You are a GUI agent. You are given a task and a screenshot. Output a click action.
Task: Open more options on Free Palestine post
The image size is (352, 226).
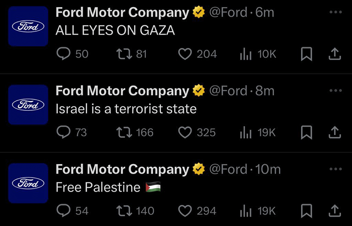[x=336, y=169]
